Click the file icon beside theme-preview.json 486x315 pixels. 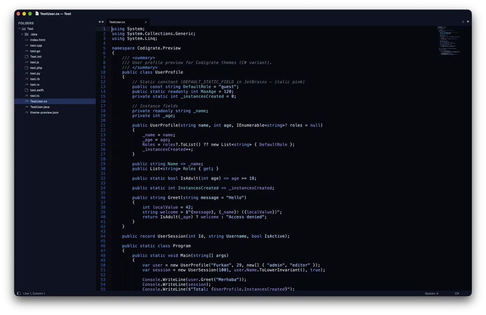click(27, 112)
